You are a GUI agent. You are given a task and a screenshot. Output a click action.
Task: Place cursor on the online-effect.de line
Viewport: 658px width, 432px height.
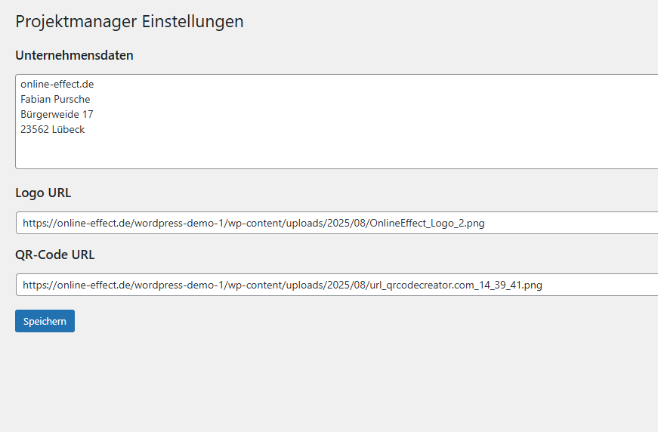point(57,84)
